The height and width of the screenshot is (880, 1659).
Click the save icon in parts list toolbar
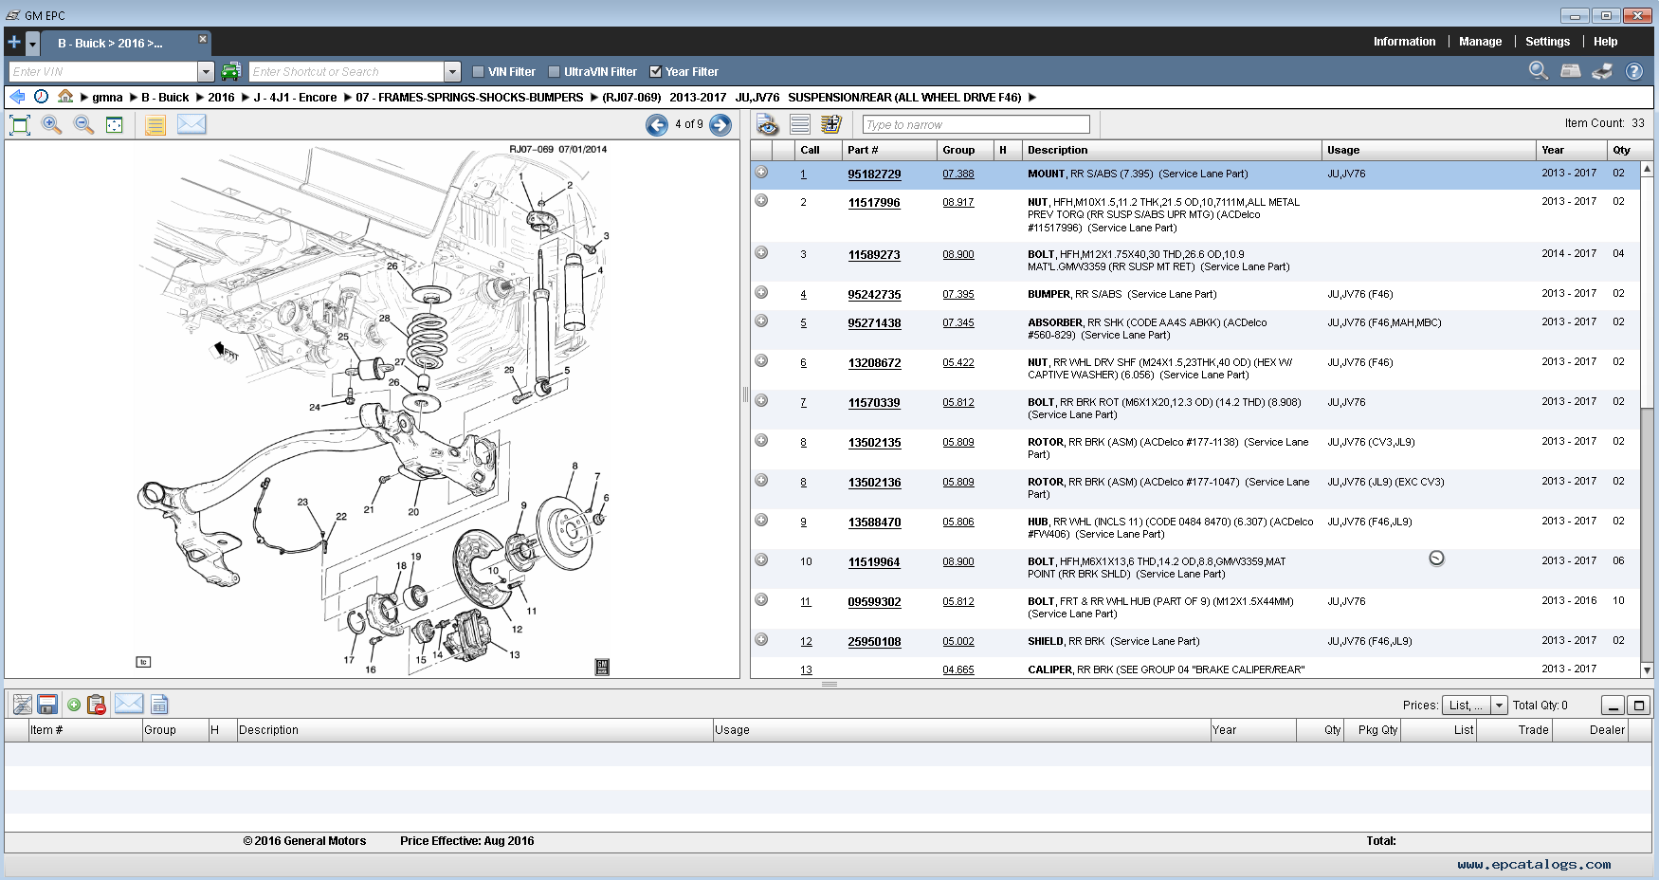pos(47,705)
